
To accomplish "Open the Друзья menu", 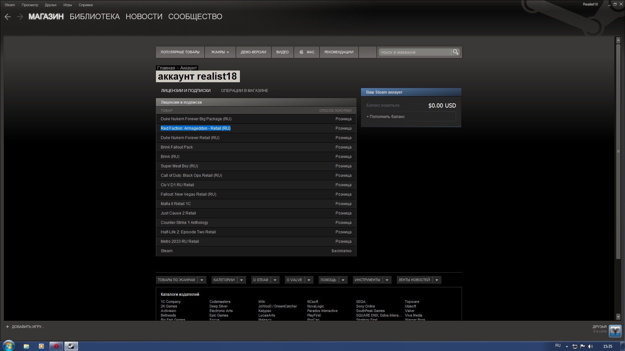I will (50, 5).
